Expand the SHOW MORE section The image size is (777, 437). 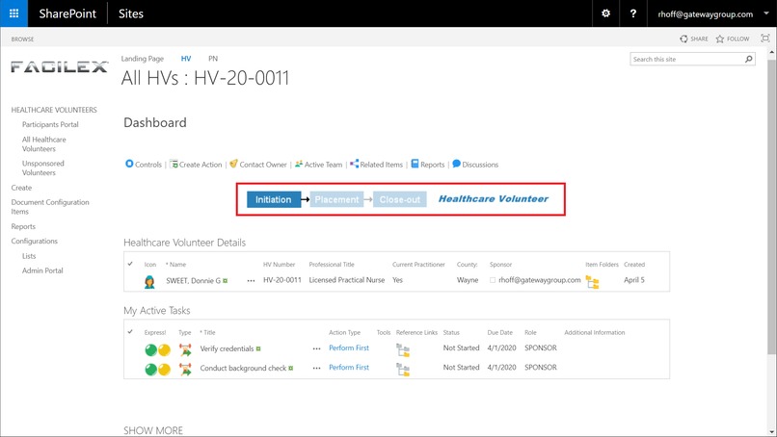153,430
